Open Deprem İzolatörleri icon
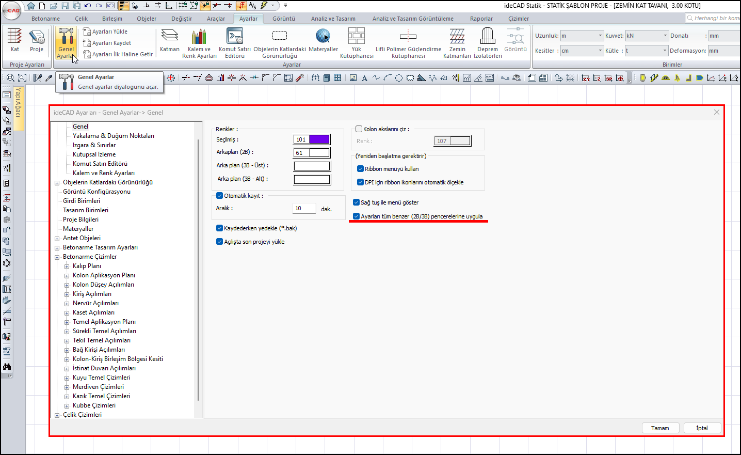 coord(488,36)
